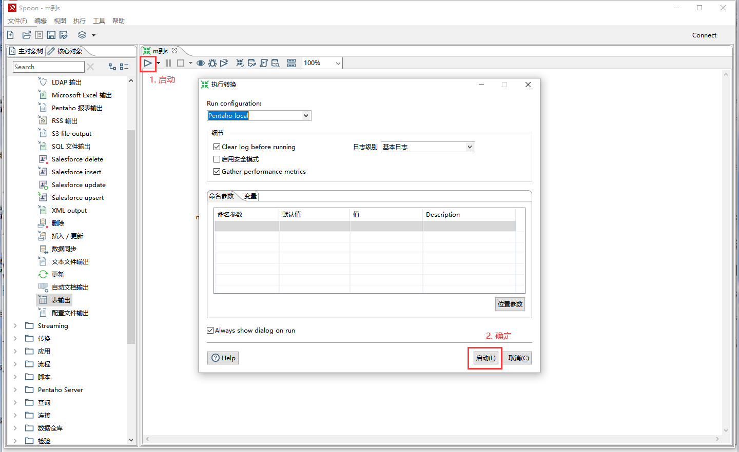Clear the search field with X icon
This screenshot has width=739, height=452.
tap(91, 67)
